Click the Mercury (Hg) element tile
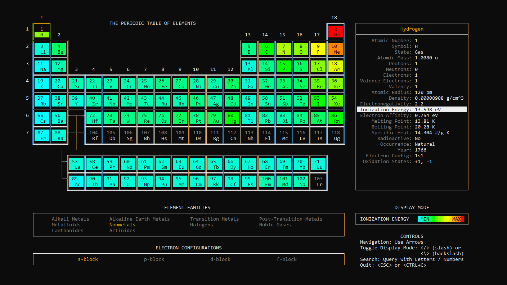 click(232, 118)
